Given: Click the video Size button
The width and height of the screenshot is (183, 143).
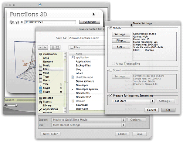Looking at the screenshot, I should tap(121, 47).
